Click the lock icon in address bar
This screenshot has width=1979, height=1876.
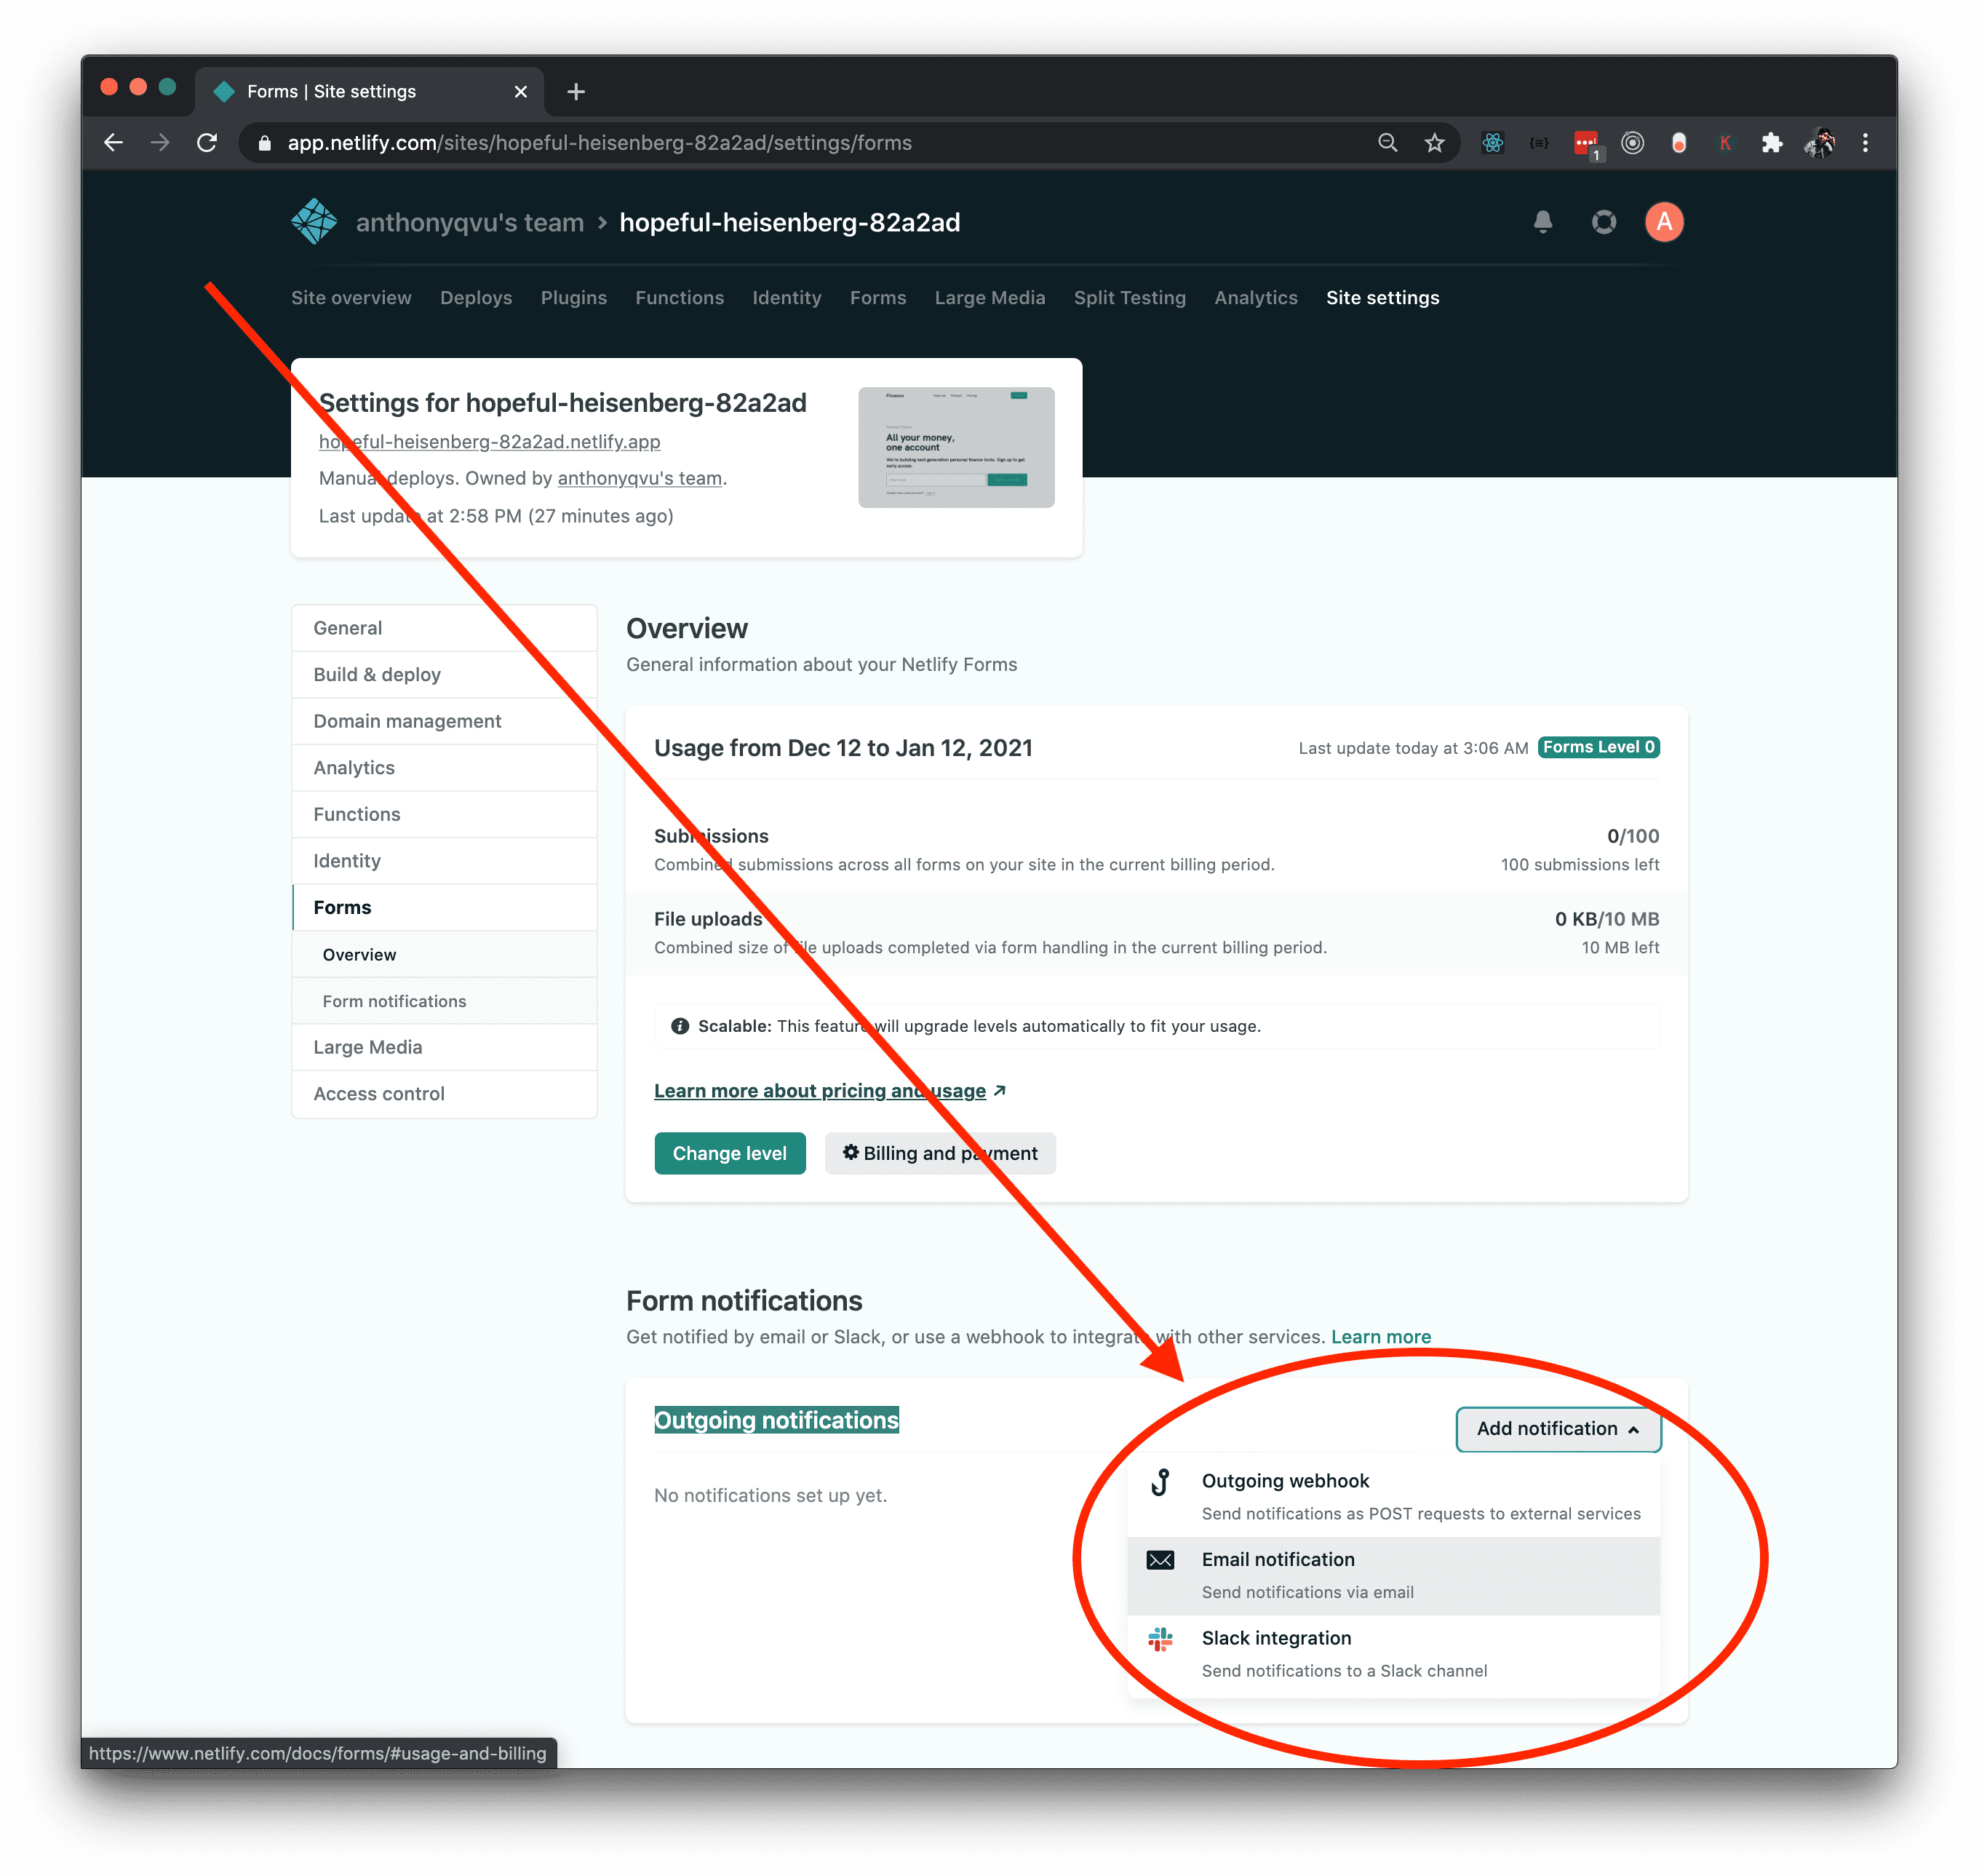point(264,143)
